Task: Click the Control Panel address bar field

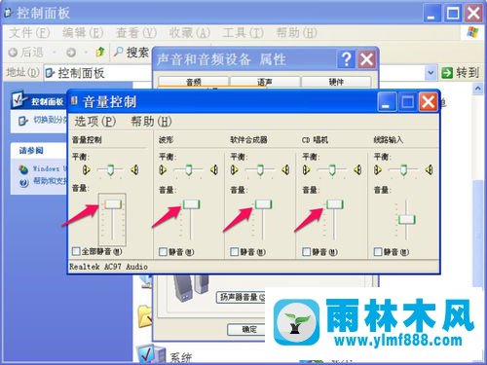Action: pyautogui.click(x=241, y=73)
